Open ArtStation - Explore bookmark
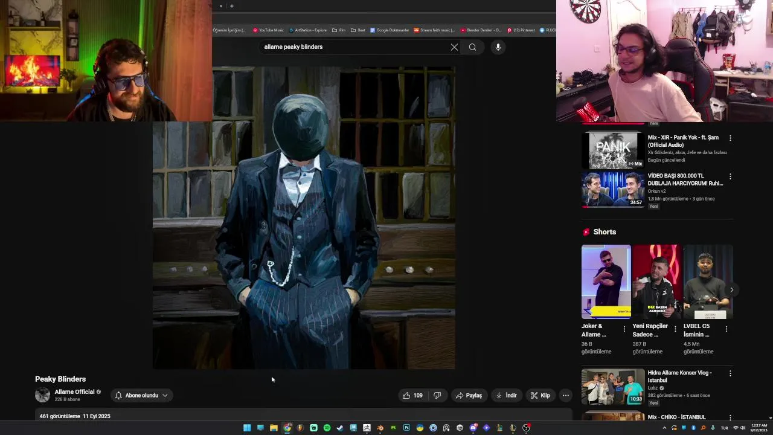 308,30
